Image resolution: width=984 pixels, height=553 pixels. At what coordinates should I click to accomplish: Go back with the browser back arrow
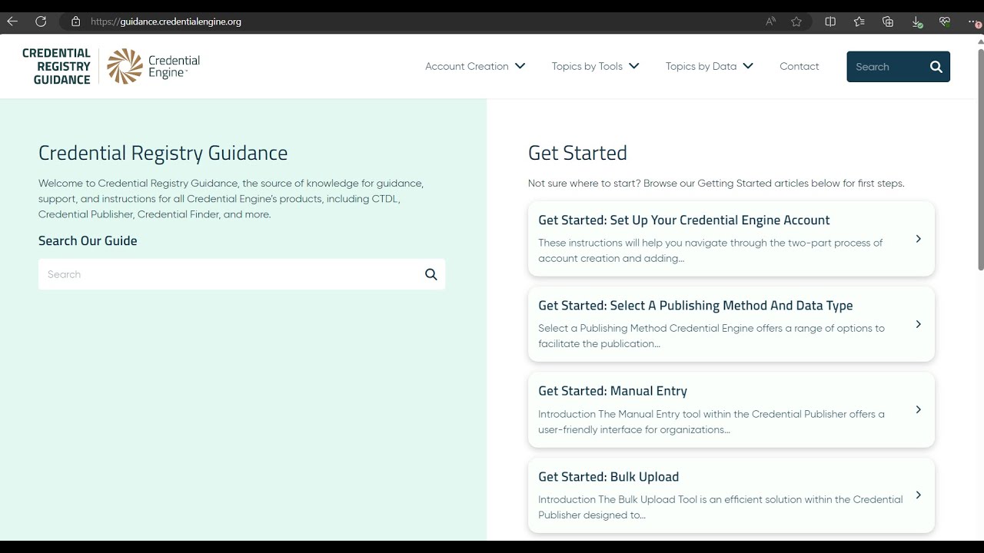click(x=12, y=22)
